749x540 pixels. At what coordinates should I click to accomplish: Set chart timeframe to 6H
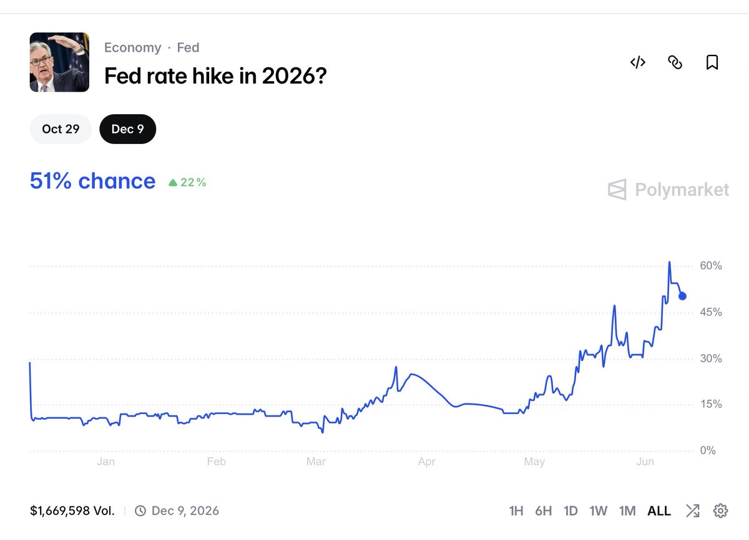pyautogui.click(x=543, y=511)
